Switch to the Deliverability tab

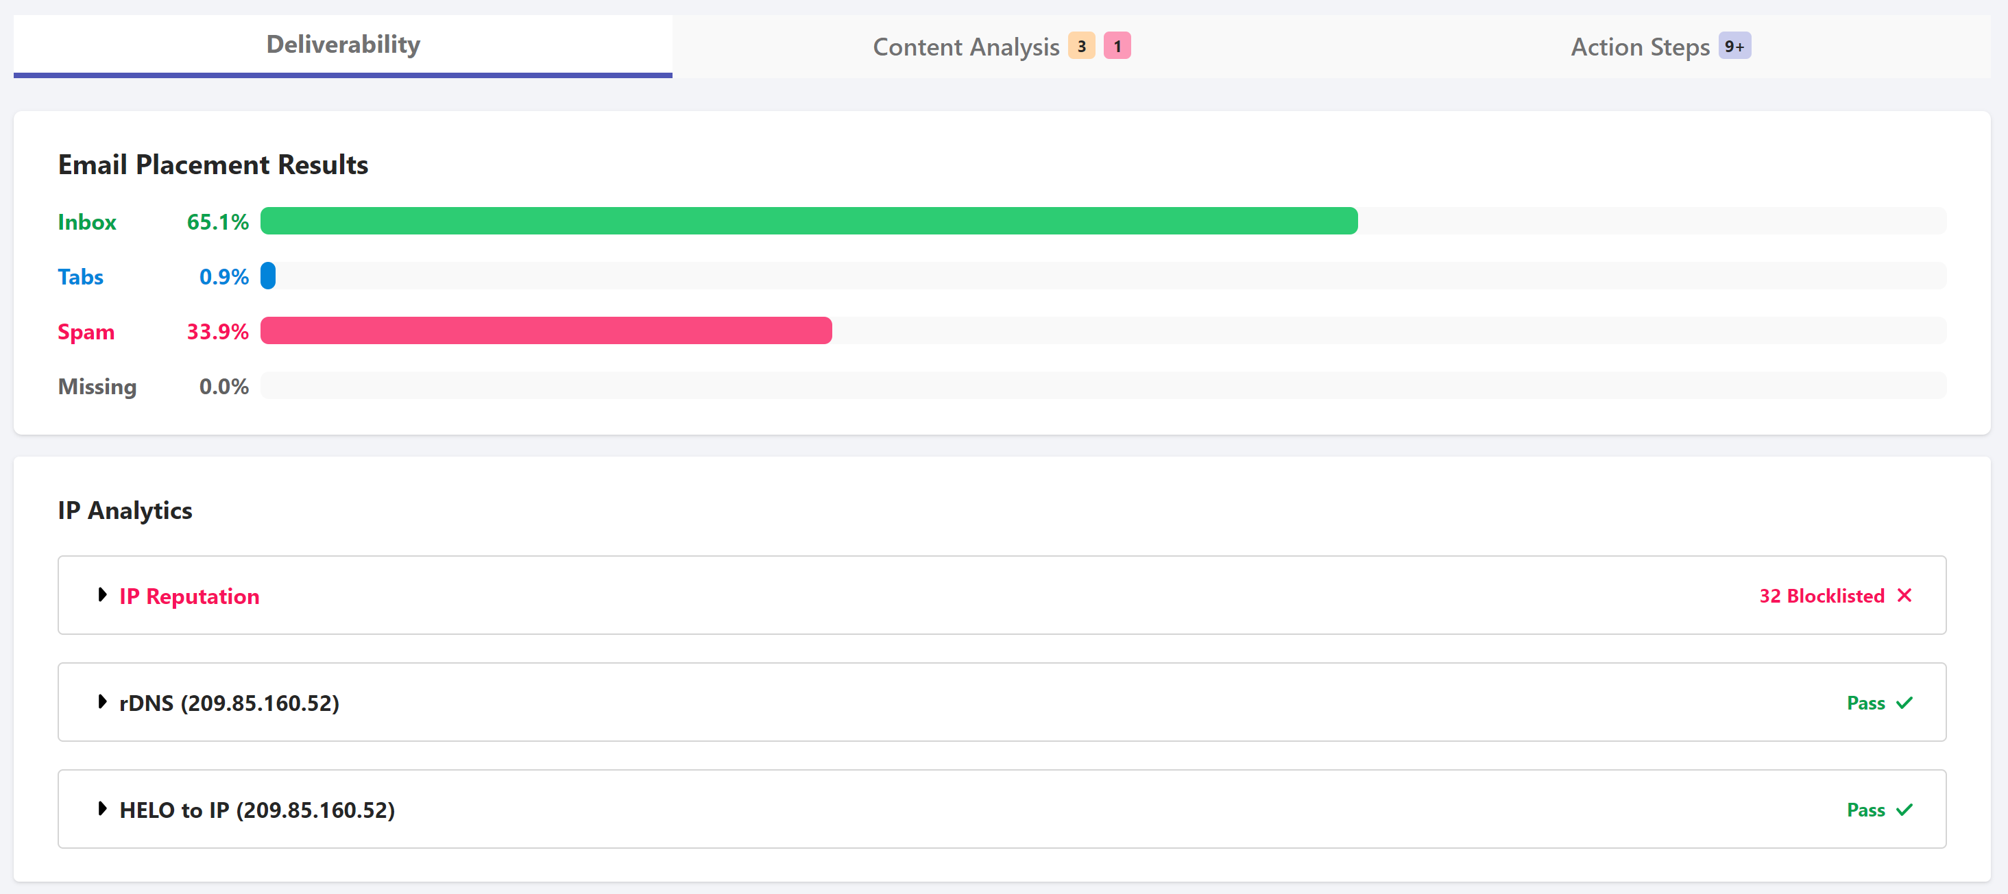(x=343, y=45)
